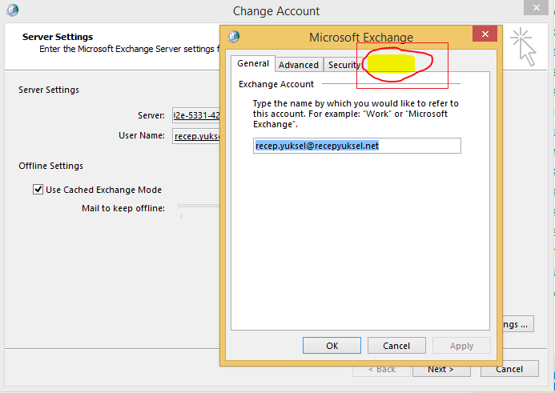The width and height of the screenshot is (555, 393).
Task: Click the 'Exchange Account' section label
Action: [276, 84]
